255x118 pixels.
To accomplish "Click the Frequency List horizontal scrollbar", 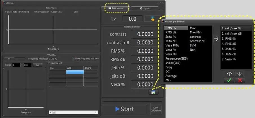I will tap(73, 112).
